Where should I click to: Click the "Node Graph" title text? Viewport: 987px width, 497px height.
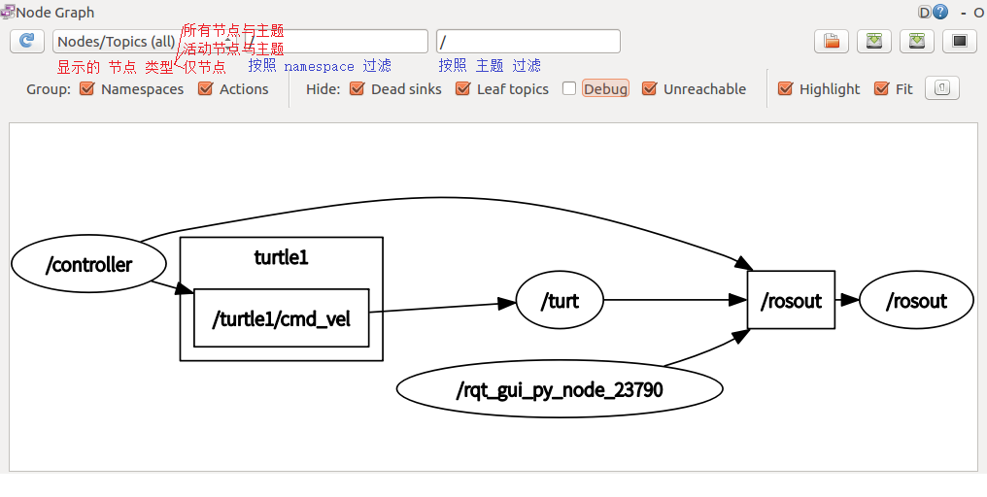tap(55, 12)
